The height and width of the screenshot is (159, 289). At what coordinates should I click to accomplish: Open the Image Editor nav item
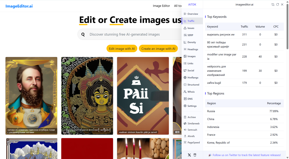tap(161, 6)
